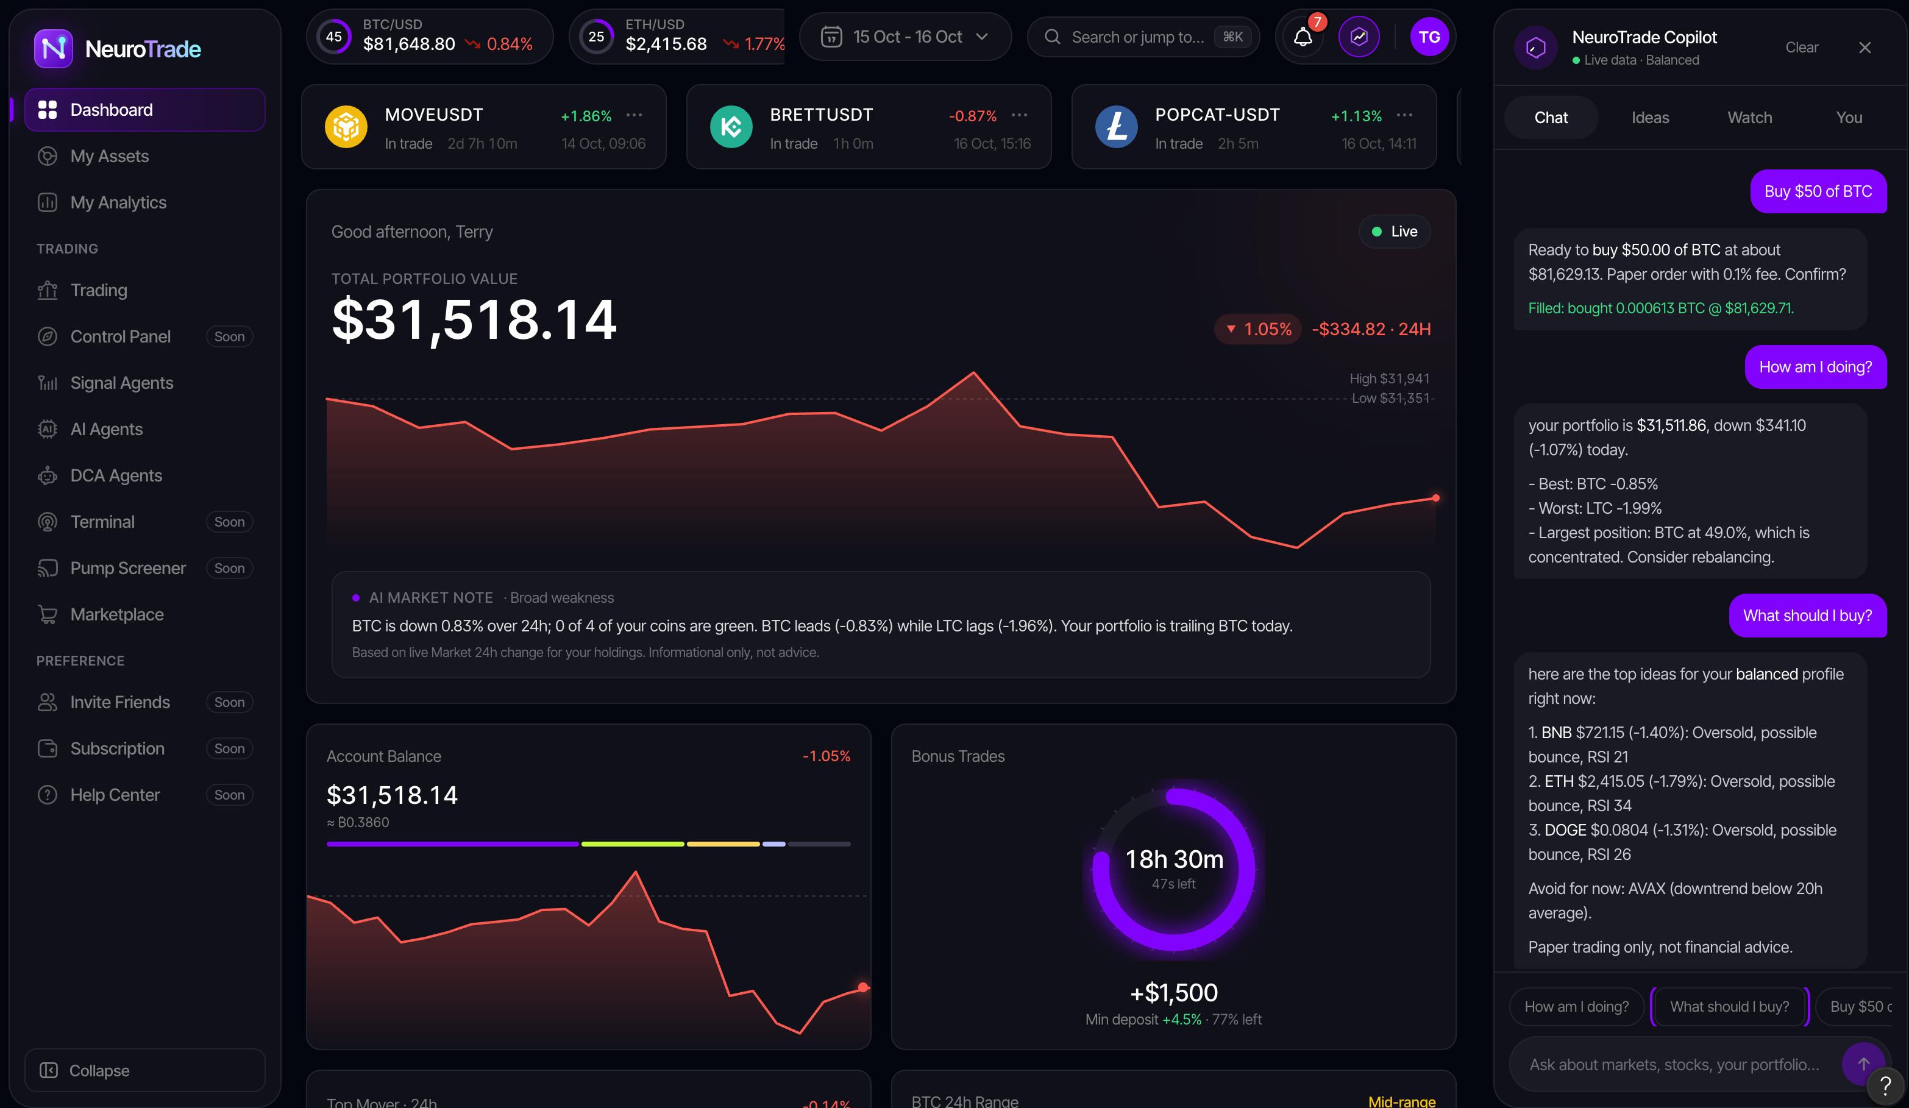Viewport: 1909px width, 1108px height.
Task: Click the DCA Agents robot icon
Action: (48, 475)
